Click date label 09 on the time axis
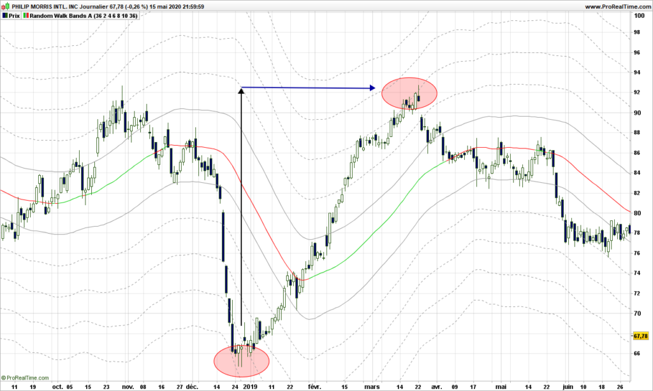The height and width of the screenshot is (391, 653). click(454, 387)
